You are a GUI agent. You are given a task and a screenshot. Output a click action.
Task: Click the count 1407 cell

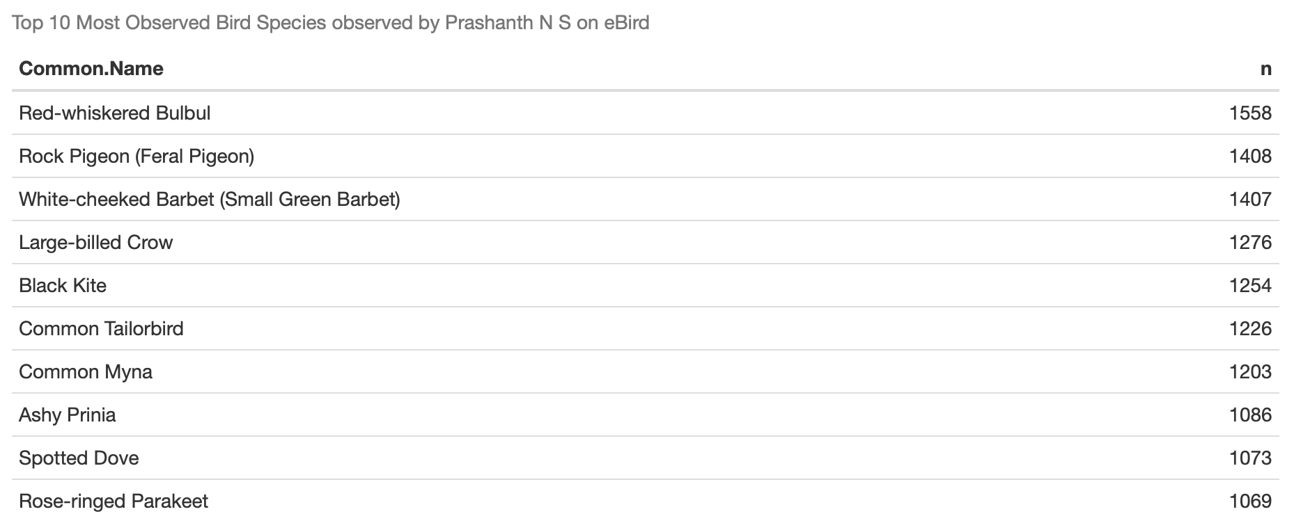click(1250, 199)
